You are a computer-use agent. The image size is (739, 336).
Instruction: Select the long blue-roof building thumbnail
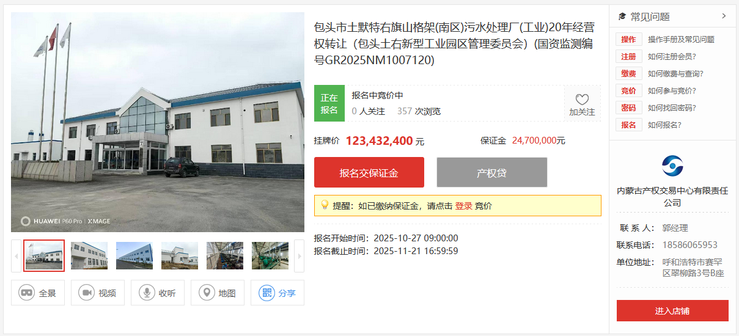point(134,255)
